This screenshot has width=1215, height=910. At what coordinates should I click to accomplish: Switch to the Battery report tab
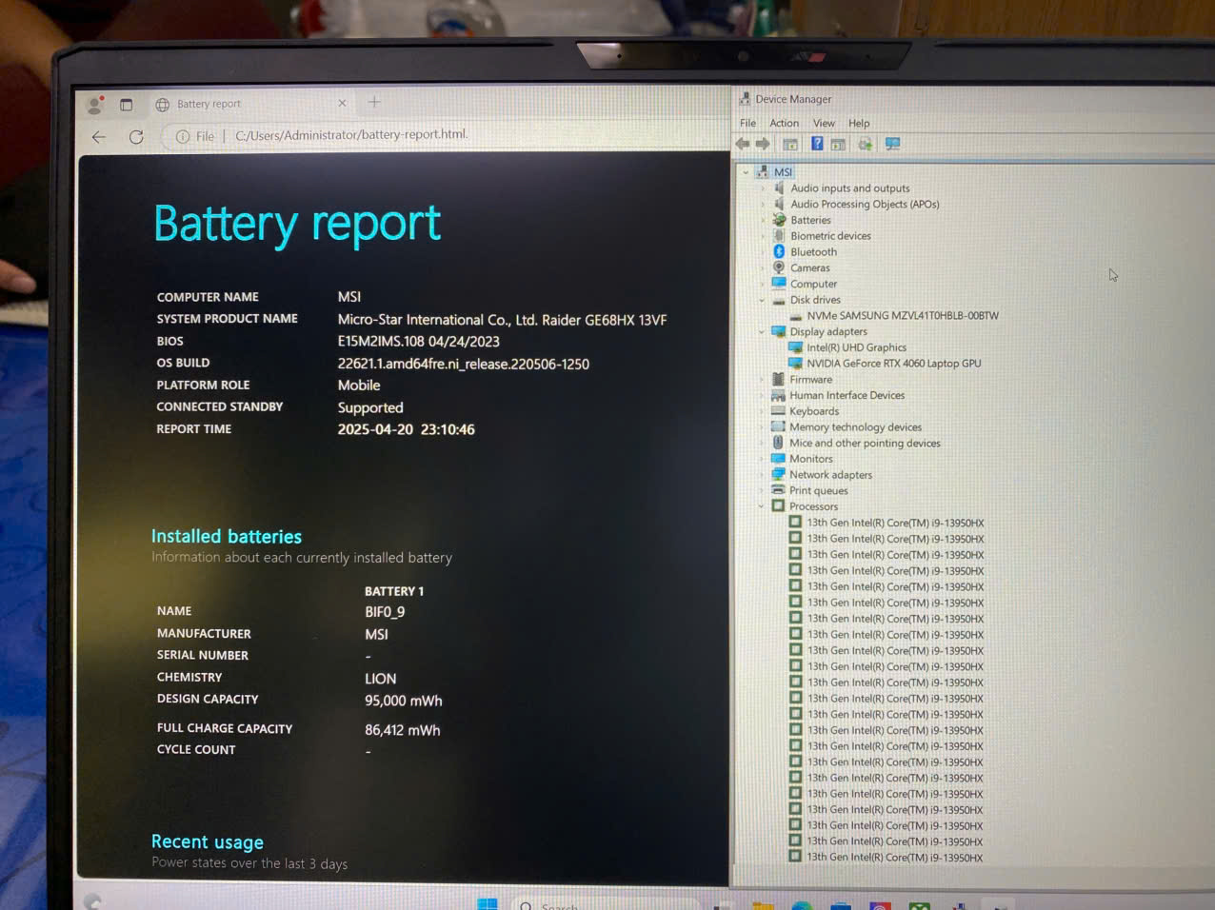252,104
